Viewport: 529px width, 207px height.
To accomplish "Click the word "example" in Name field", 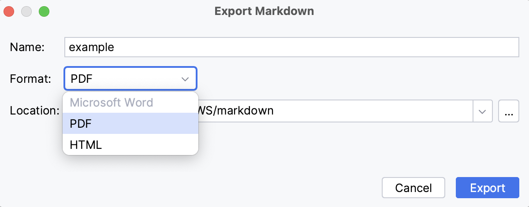I will [92, 47].
